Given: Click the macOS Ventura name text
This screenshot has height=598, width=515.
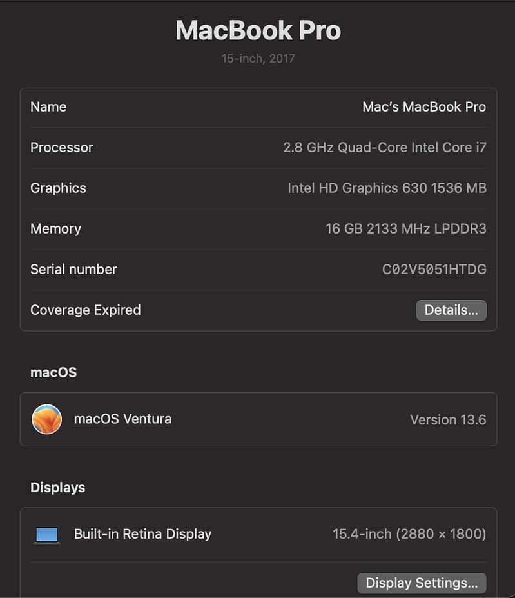Looking at the screenshot, I should tap(122, 419).
